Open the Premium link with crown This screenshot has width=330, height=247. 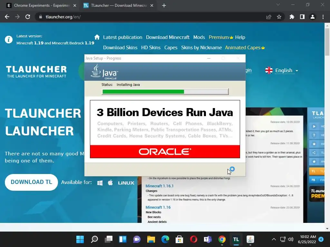(221, 37)
